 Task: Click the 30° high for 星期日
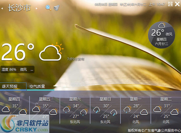tap(106, 106)
